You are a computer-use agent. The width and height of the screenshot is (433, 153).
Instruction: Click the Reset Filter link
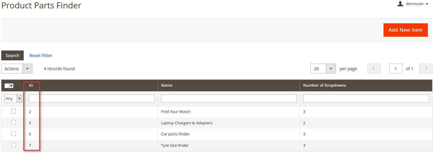[x=41, y=56]
